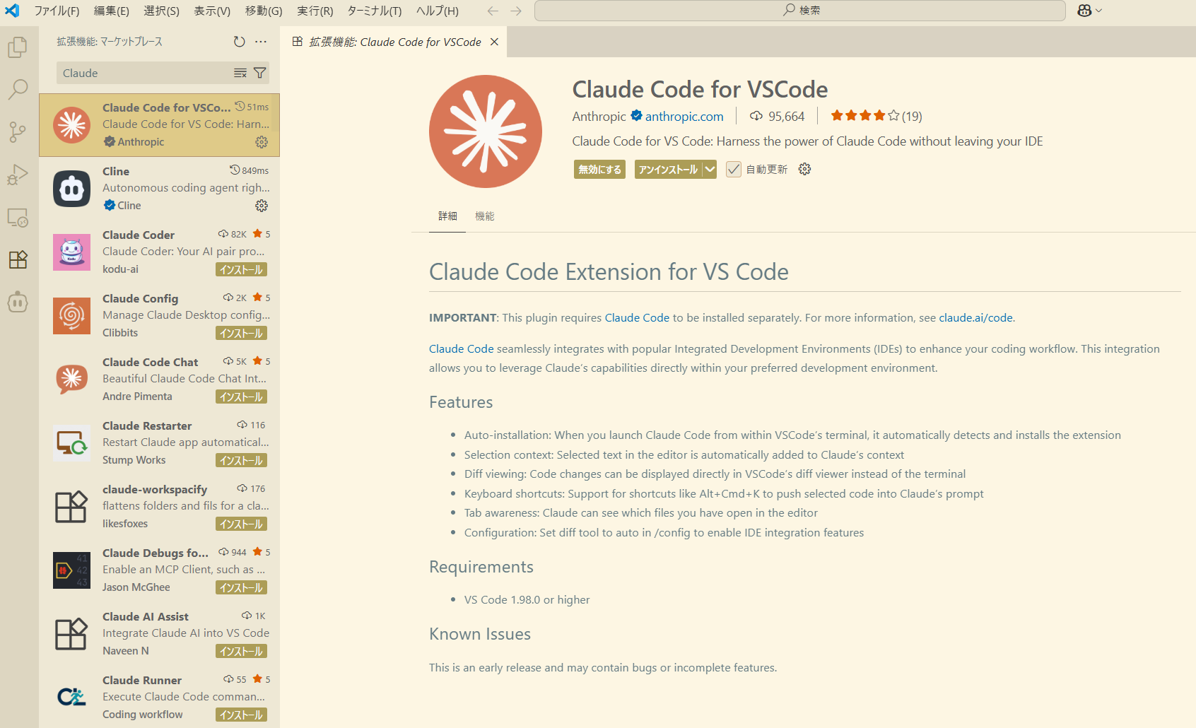
Task: Click the Claude Code Chat extension icon
Action: coord(71,380)
